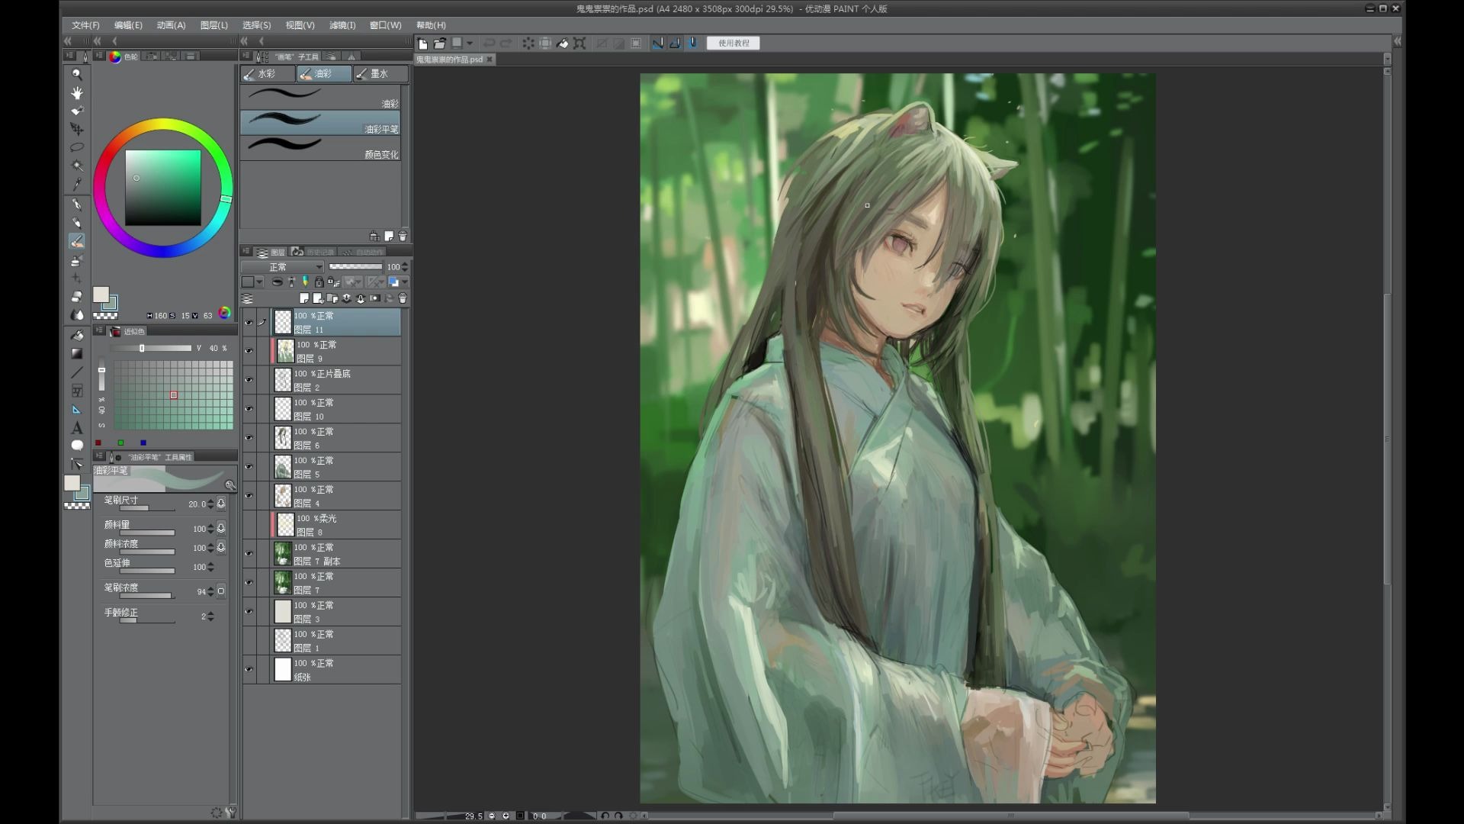The image size is (1464, 824).
Task: Click the Open file folder icon
Action: pyautogui.click(x=440, y=43)
